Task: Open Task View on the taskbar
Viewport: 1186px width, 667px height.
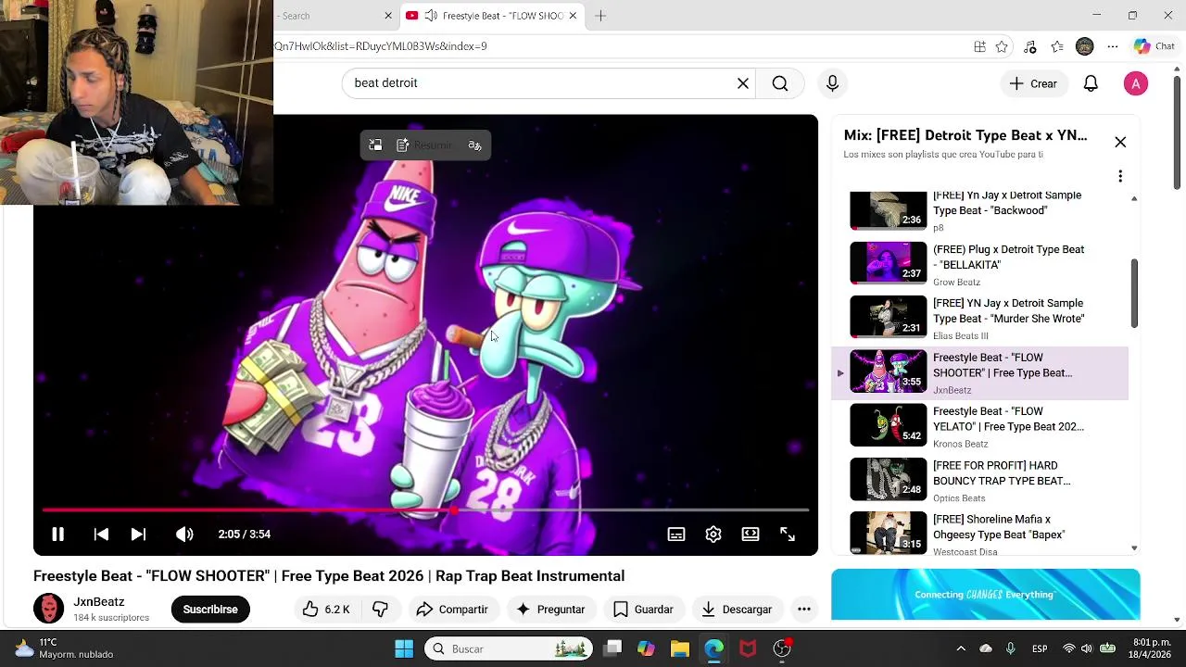Action: point(612,649)
